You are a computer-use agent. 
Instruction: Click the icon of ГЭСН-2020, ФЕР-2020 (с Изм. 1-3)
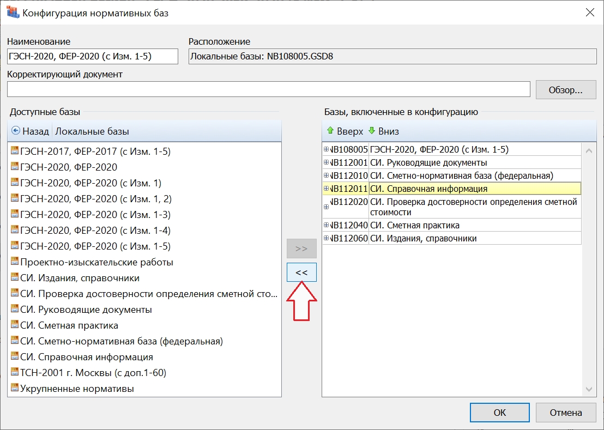[15, 214]
